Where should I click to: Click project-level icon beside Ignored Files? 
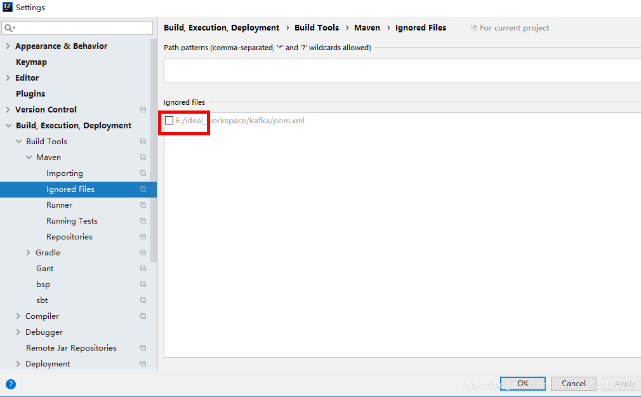(143, 189)
